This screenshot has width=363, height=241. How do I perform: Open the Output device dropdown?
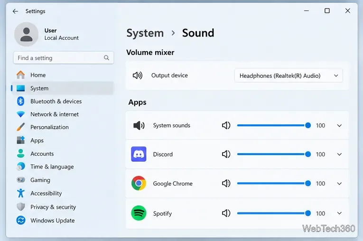pyautogui.click(x=289, y=75)
